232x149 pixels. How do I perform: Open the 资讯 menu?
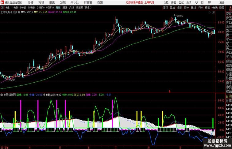[x=52, y=2]
